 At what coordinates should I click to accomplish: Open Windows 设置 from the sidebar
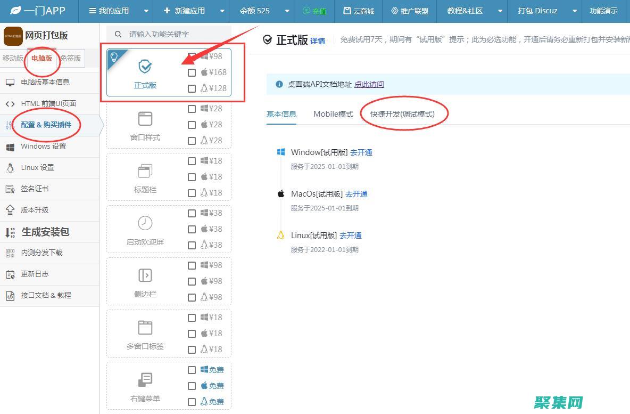[43, 146]
